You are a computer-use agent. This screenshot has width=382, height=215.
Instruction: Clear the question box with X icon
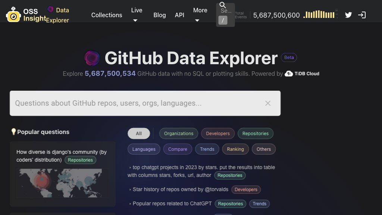coord(268,103)
